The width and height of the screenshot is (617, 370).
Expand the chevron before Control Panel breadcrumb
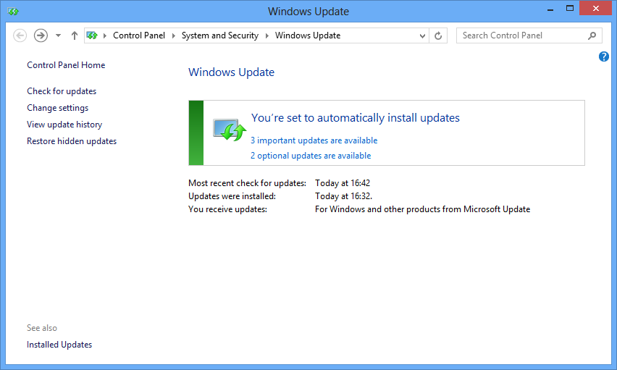tap(105, 35)
